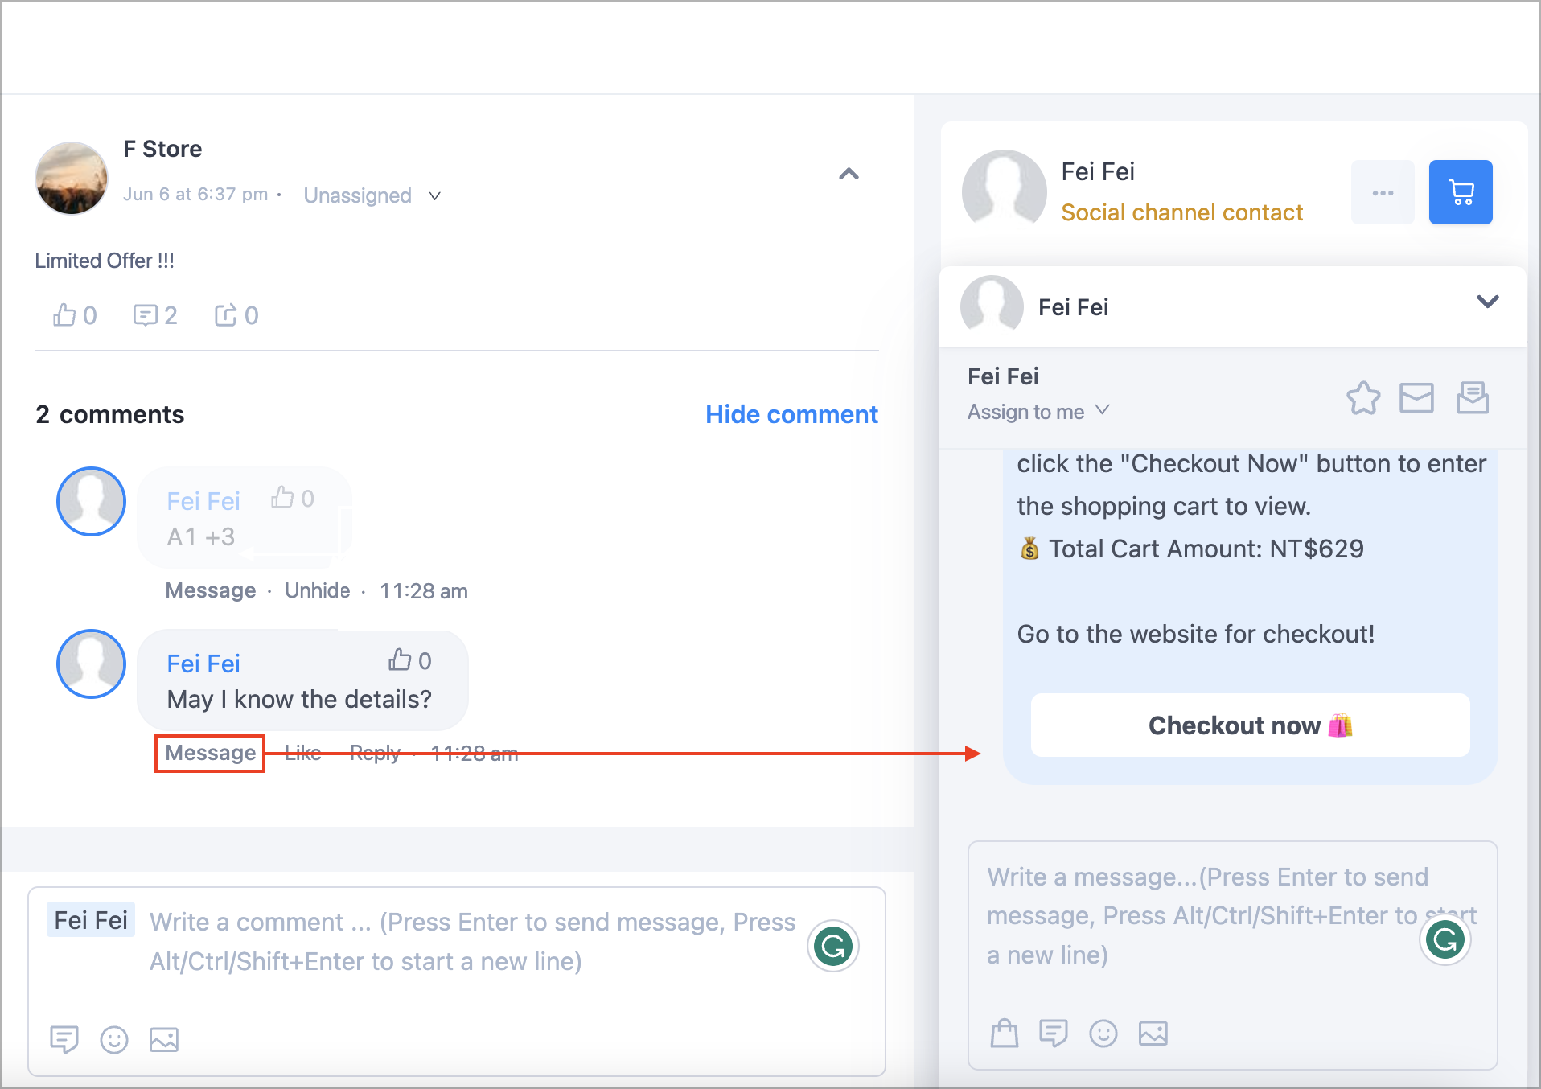Click Fei Fei avatar in contact header
This screenshot has width=1541, height=1089.
pyautogui.click(x=1004, y=191)
